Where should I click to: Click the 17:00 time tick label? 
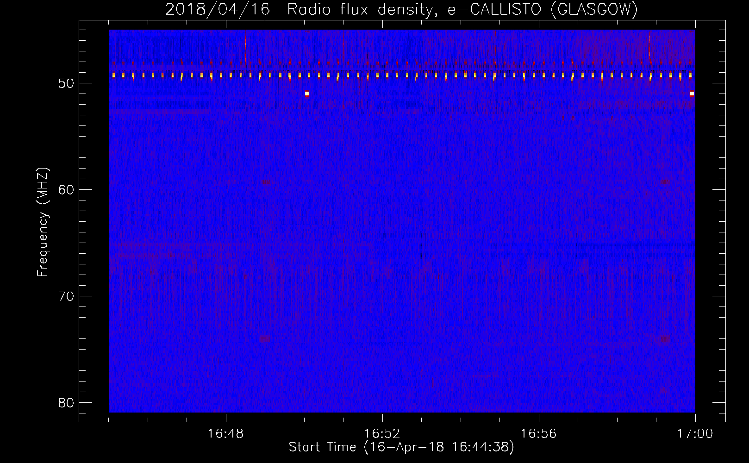click(695, 434)
